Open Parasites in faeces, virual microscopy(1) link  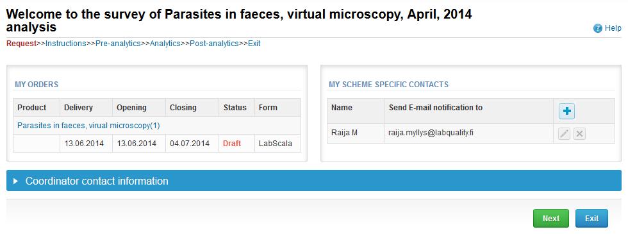[x=88, y=126]
